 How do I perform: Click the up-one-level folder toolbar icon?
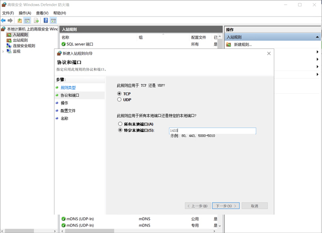click(x=20, y=20)
